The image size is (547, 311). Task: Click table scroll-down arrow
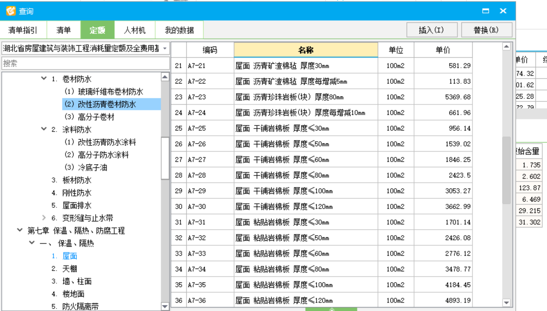tap(506, 303)
